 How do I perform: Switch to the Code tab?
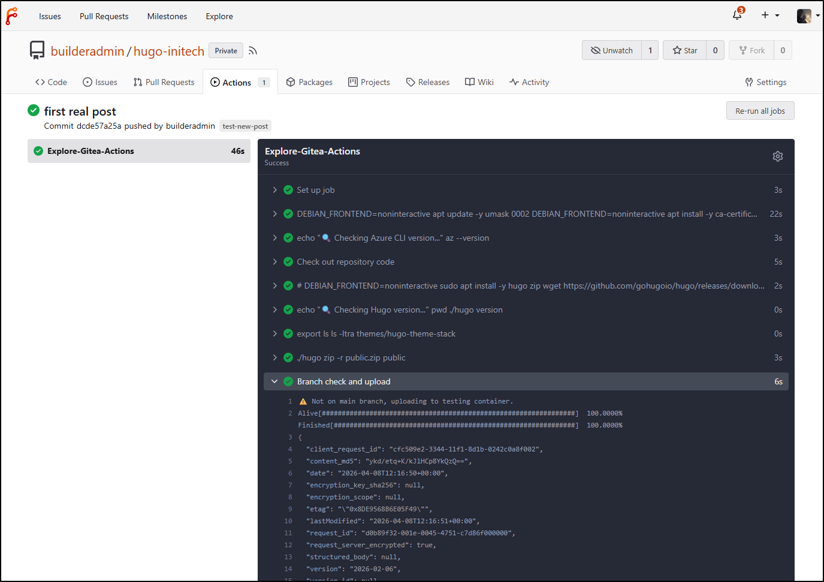(51, 82)
